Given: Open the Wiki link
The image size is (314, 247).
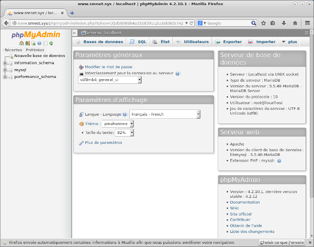Looking at the screenshot, I should pyautogui.click(x=234, y=208).
